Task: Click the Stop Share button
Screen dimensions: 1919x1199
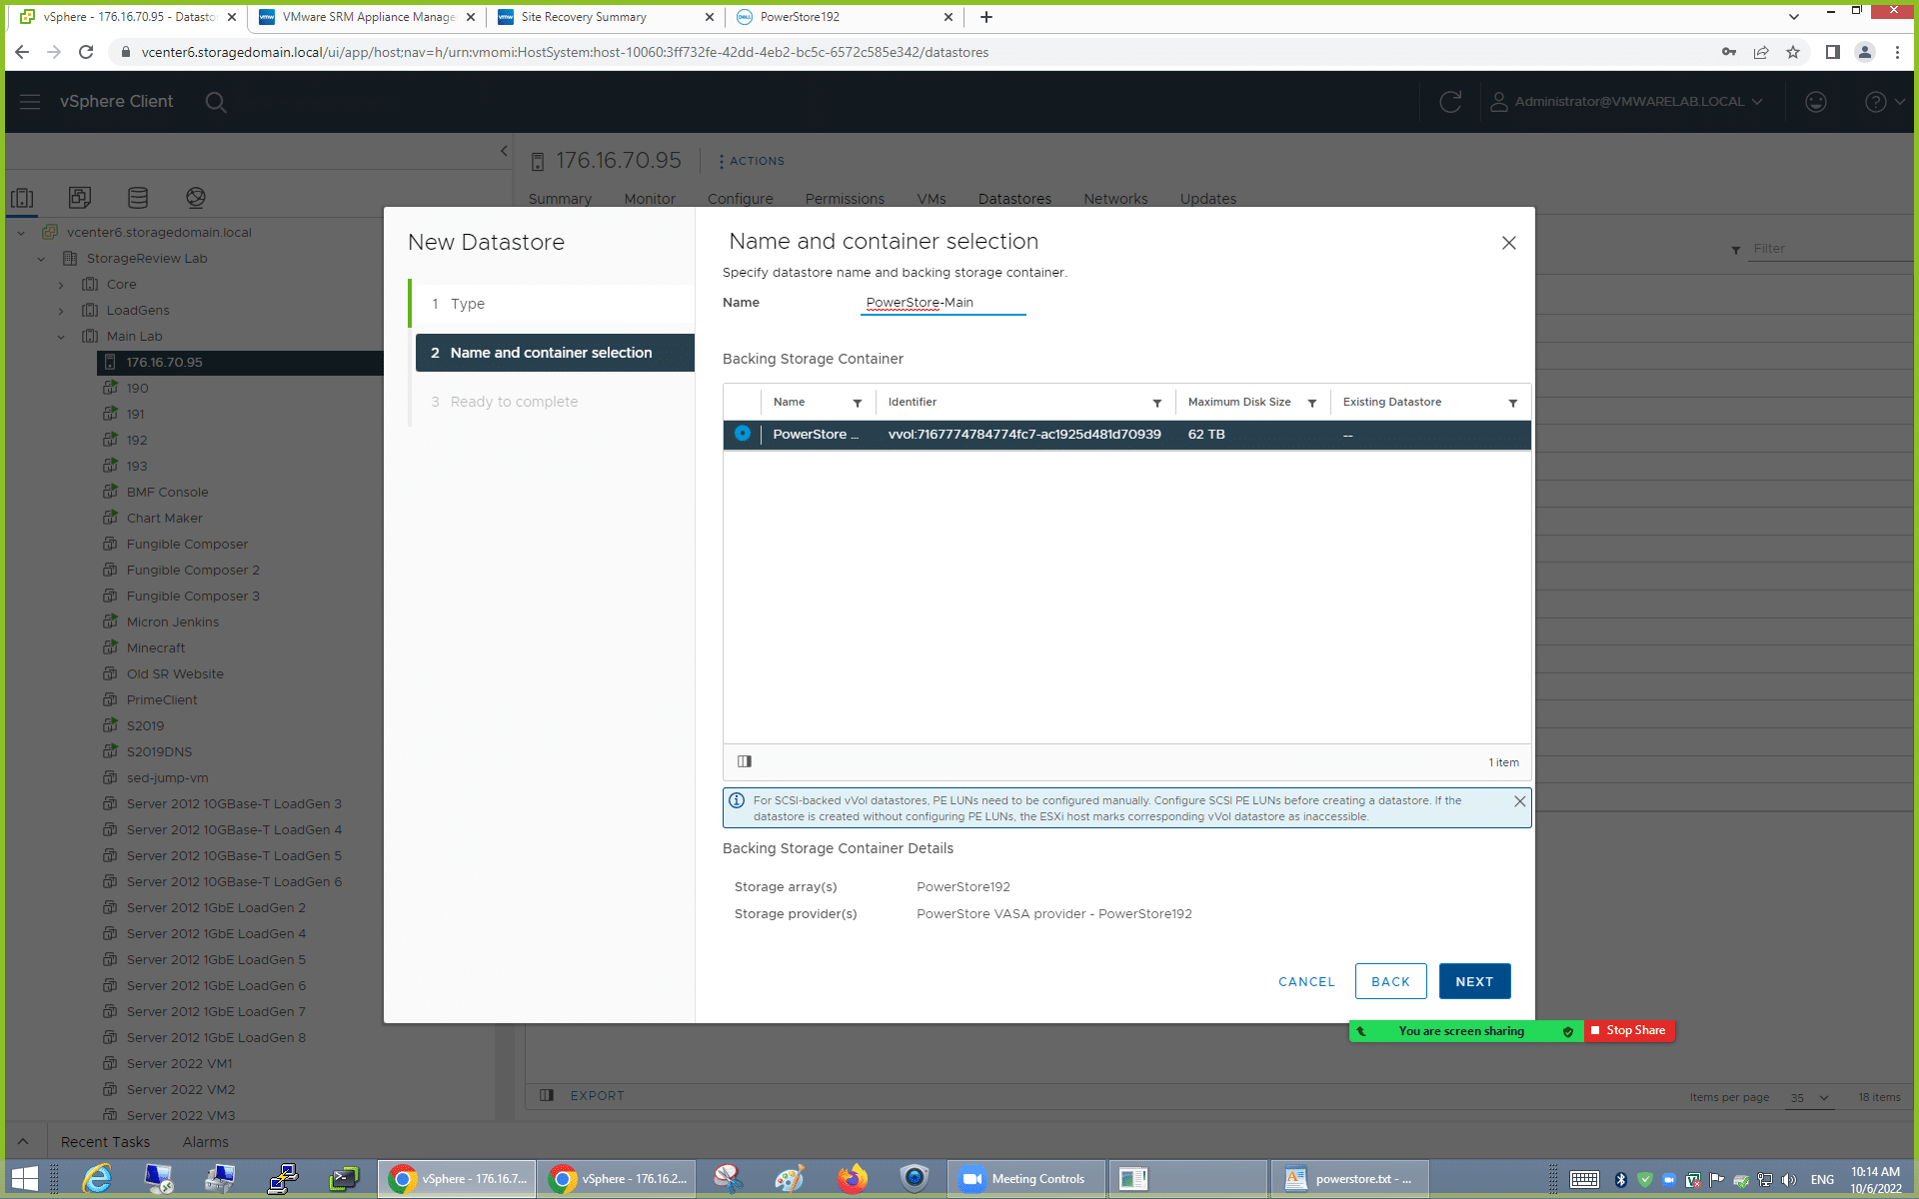Action: [1629, 1030]
